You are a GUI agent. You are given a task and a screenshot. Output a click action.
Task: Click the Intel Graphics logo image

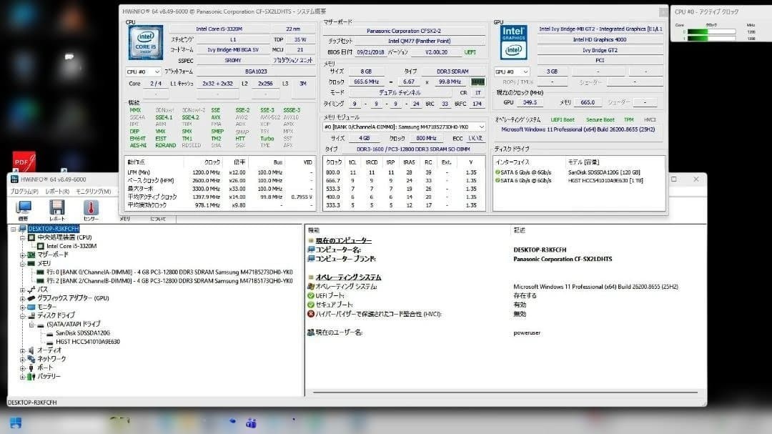click(x=513, y=42)
